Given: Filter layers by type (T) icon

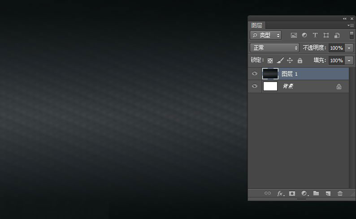Looking at the screenshot, I should (315, 35).
